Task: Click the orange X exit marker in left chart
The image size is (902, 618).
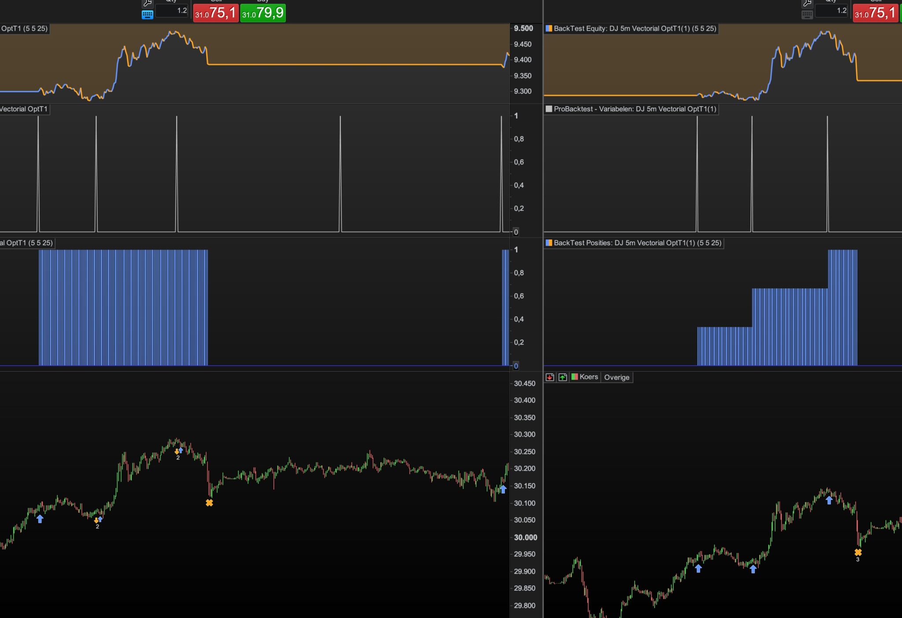Action: (x=209, y=503)
